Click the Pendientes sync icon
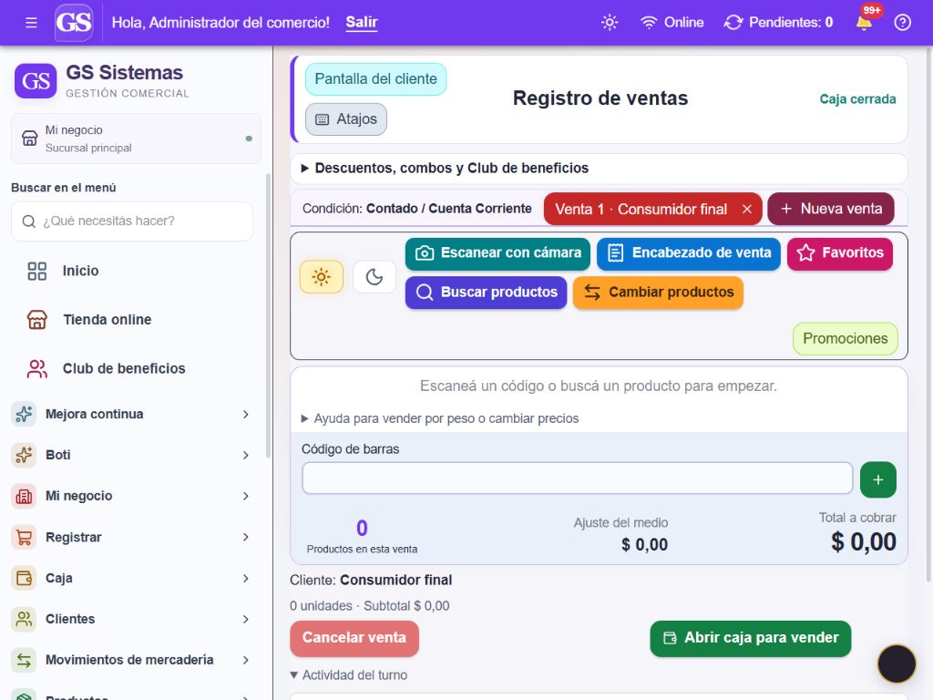The height and width of the screenshot is (700, 933). (x=733, y=23)
